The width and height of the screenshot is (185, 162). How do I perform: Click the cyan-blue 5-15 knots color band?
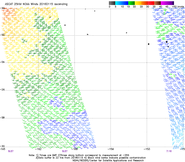point(122,3)
